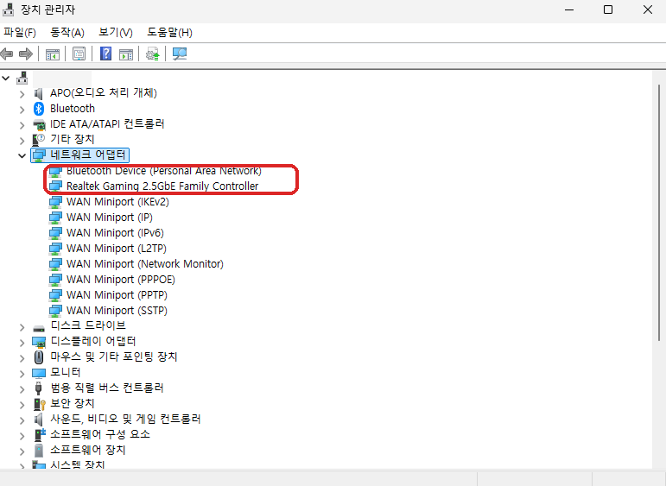Click the 네트워크 어댑터 category icon
This screenshot has width=666, height=486.
tap(39, 155)
